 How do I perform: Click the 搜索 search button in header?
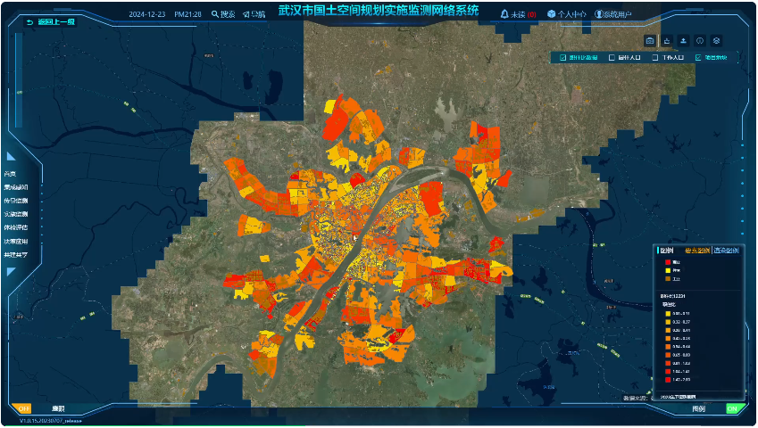(223, 14)
